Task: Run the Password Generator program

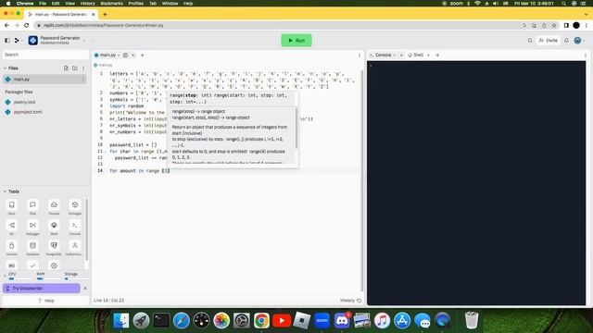Action: click(296, 41)
